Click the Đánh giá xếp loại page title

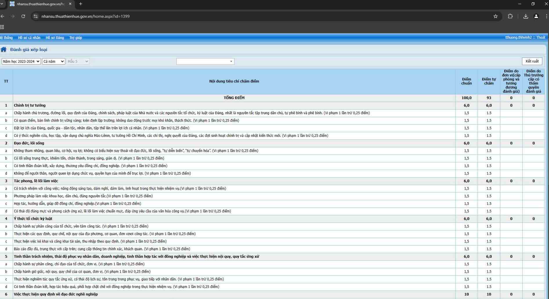coord(29,49)
